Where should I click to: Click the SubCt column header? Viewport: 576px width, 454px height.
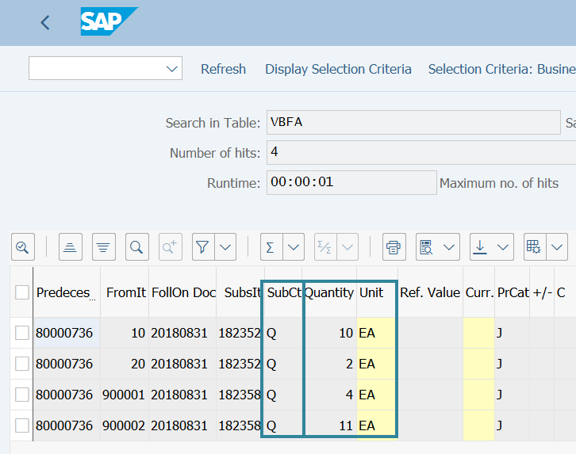tap(283, 292)
